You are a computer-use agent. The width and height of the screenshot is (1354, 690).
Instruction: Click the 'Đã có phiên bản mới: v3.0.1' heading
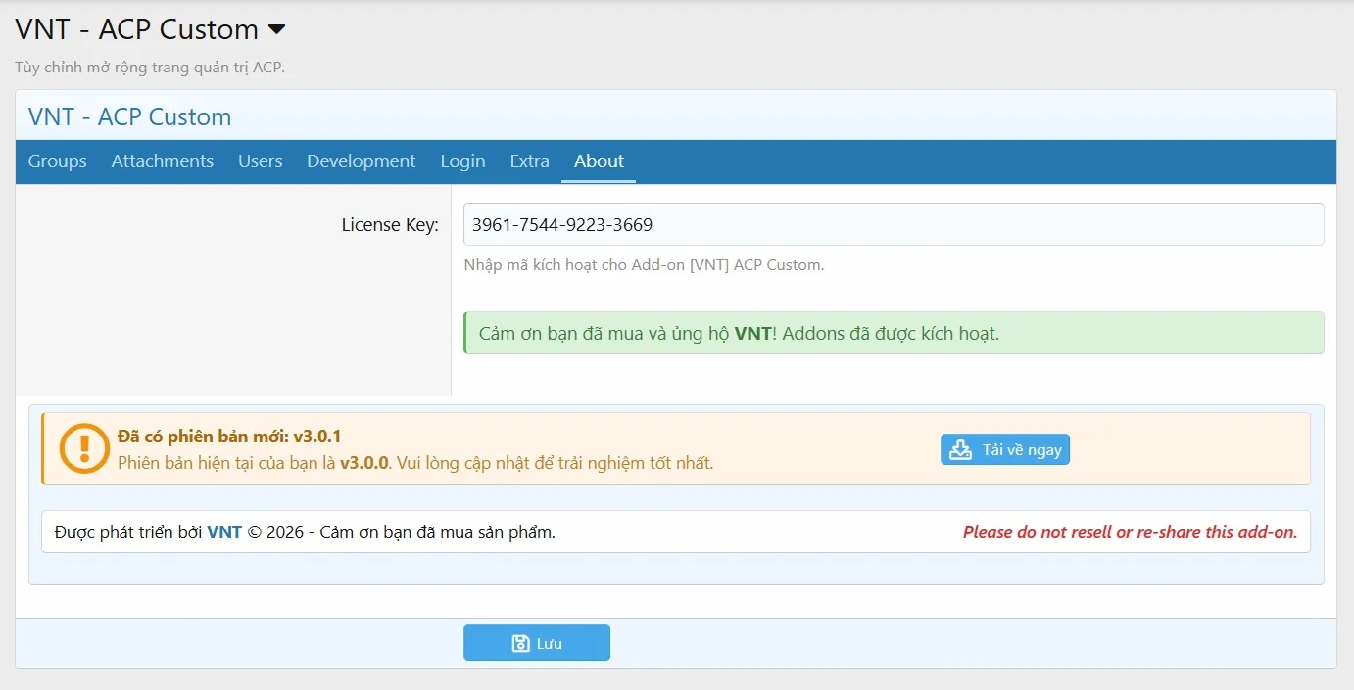[x=229, y=437]
